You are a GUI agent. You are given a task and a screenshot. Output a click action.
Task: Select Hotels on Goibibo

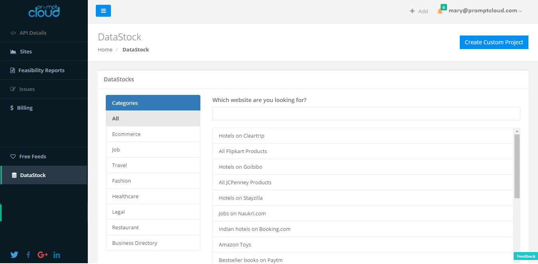[x=363, y=167]
